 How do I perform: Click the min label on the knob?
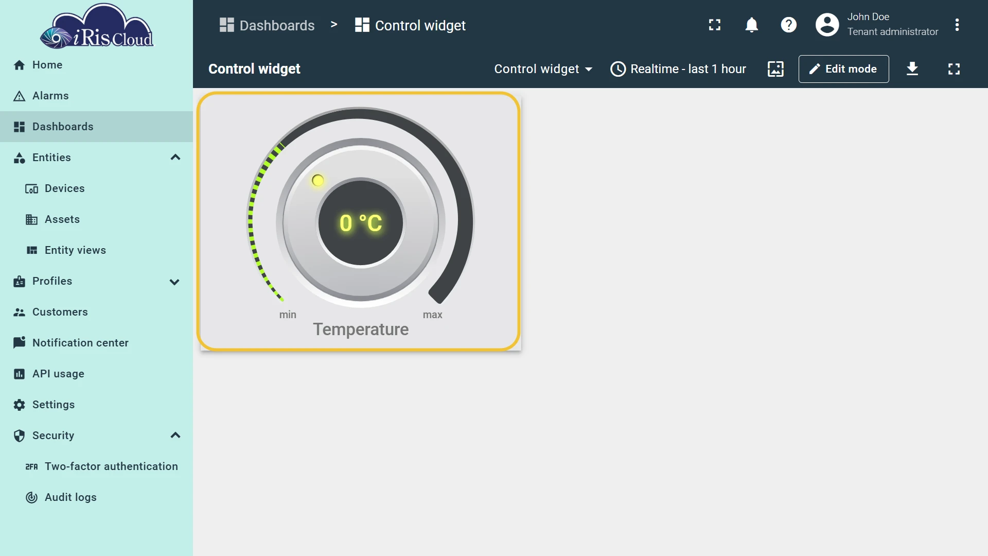tap(288, 315)
